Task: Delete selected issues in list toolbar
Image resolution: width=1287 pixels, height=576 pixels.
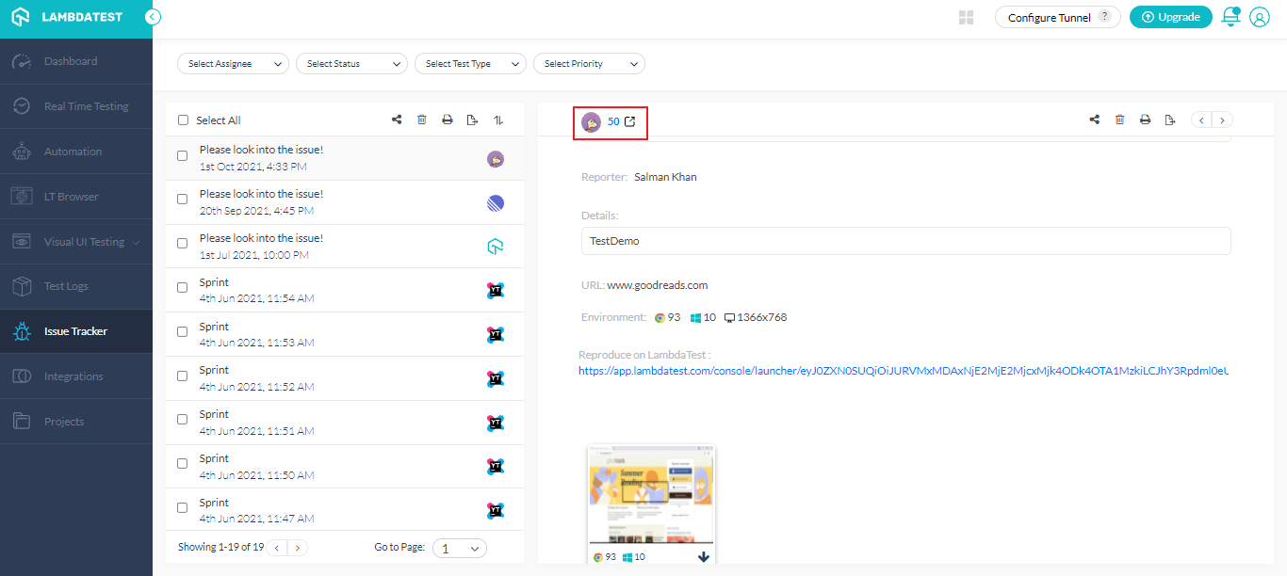Action: coord(422,120)
